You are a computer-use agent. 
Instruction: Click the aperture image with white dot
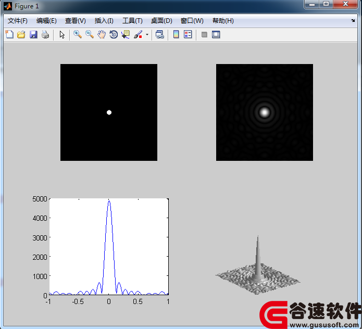(109, 112)
